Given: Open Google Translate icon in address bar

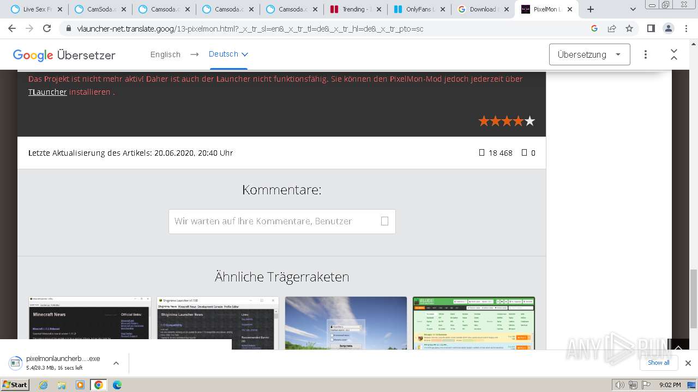Looking at the screenshot, I should [594, 29].
